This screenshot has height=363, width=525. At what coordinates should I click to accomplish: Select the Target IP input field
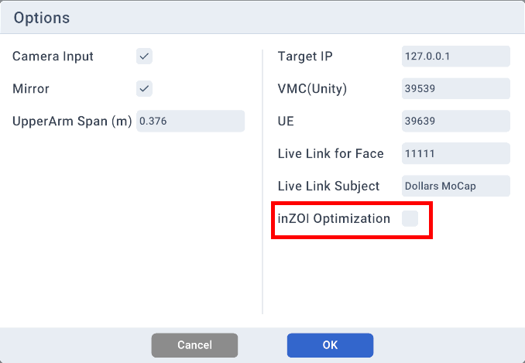click(455, 57)
